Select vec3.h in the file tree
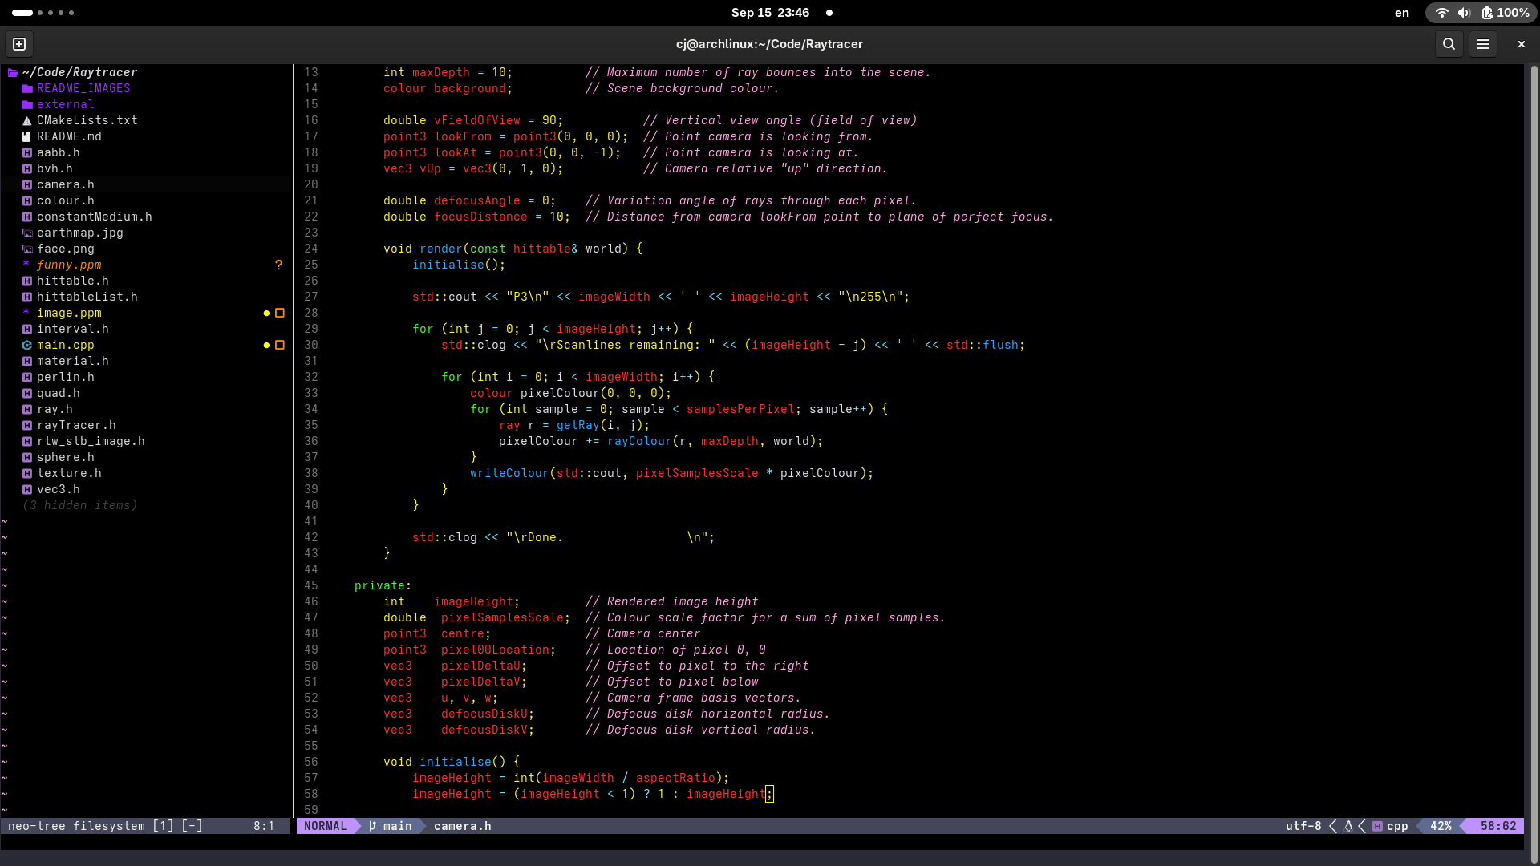This screenshot has height=866, width=1540. [x=59, y=489]
